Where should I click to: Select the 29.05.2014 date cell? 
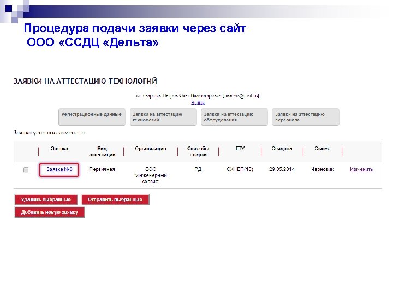(282, 169)
